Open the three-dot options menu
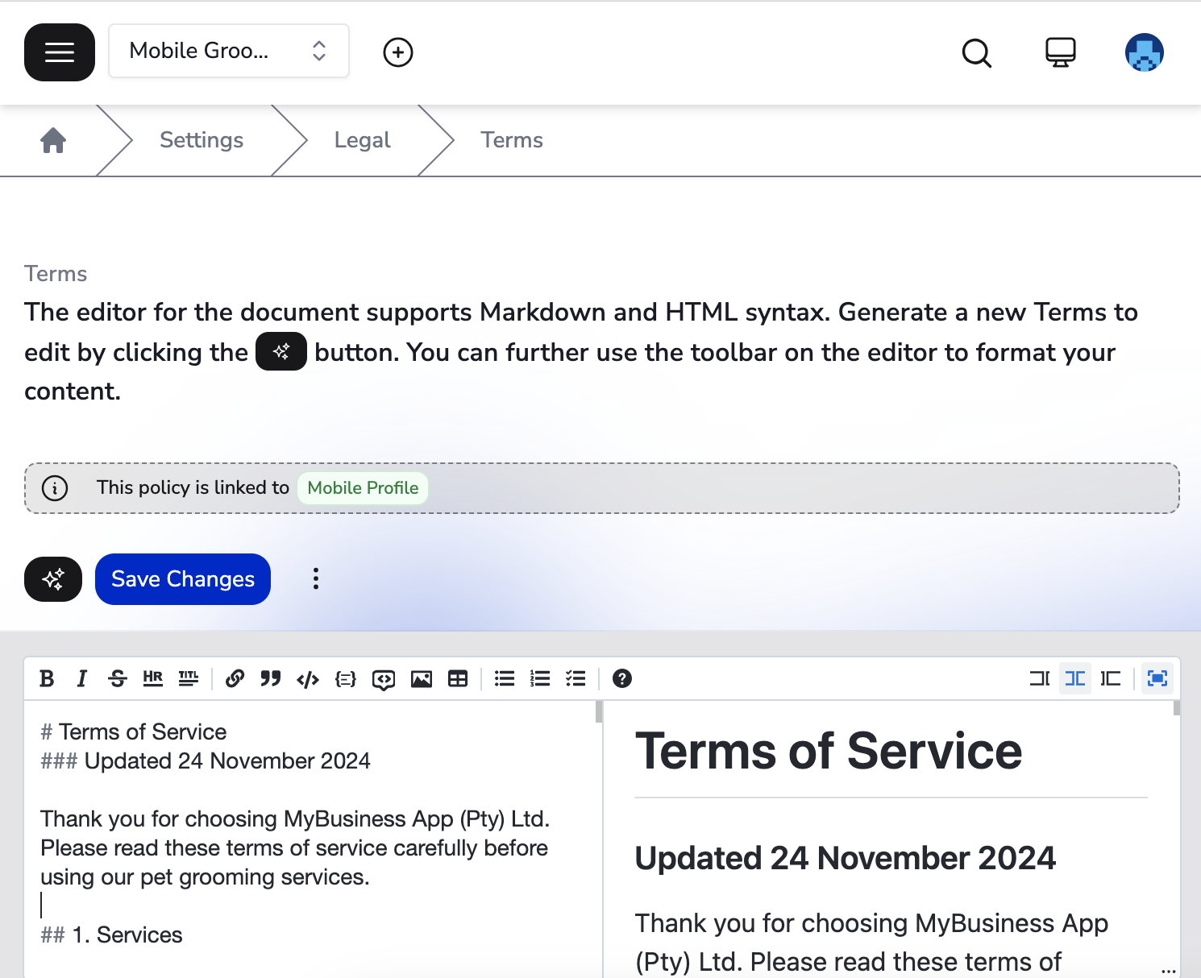The width and height of the screenshot is (1201, 978). click(x=315, y=578)
